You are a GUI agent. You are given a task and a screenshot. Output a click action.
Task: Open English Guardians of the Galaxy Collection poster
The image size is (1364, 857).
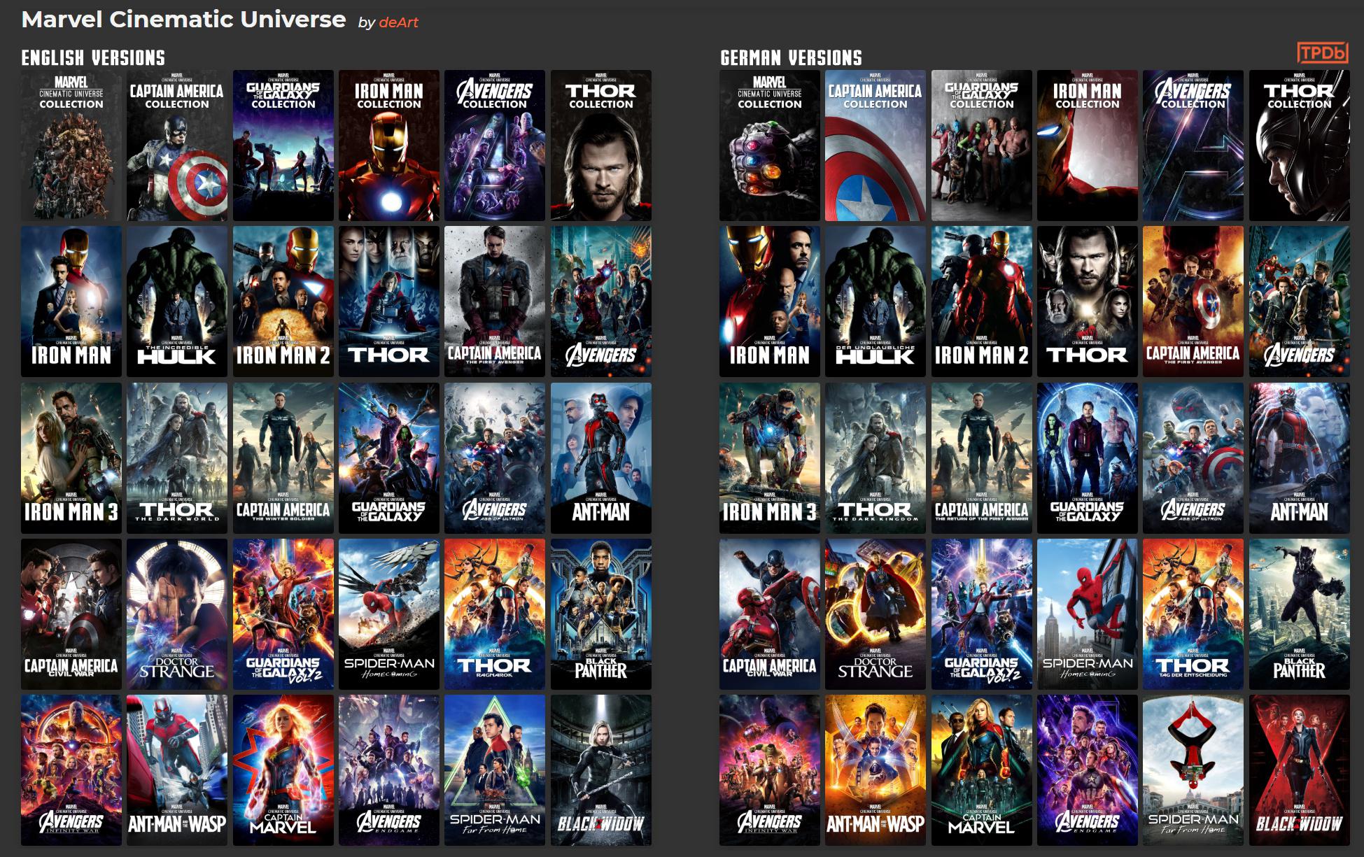pyautogui.click(x=283, y=146)
